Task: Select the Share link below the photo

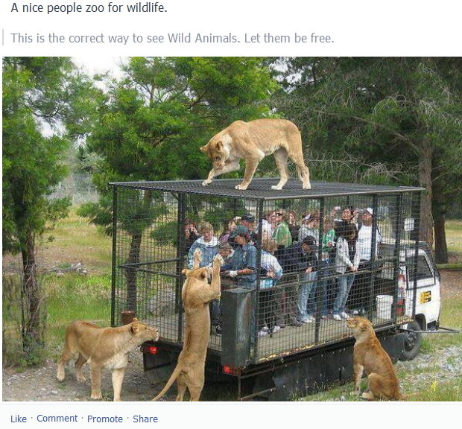Action: 145,419
